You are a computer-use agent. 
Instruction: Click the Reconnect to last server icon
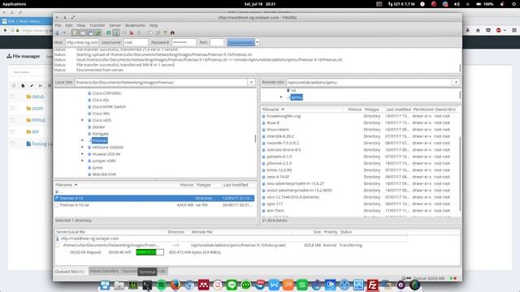[x=139, y=32]
